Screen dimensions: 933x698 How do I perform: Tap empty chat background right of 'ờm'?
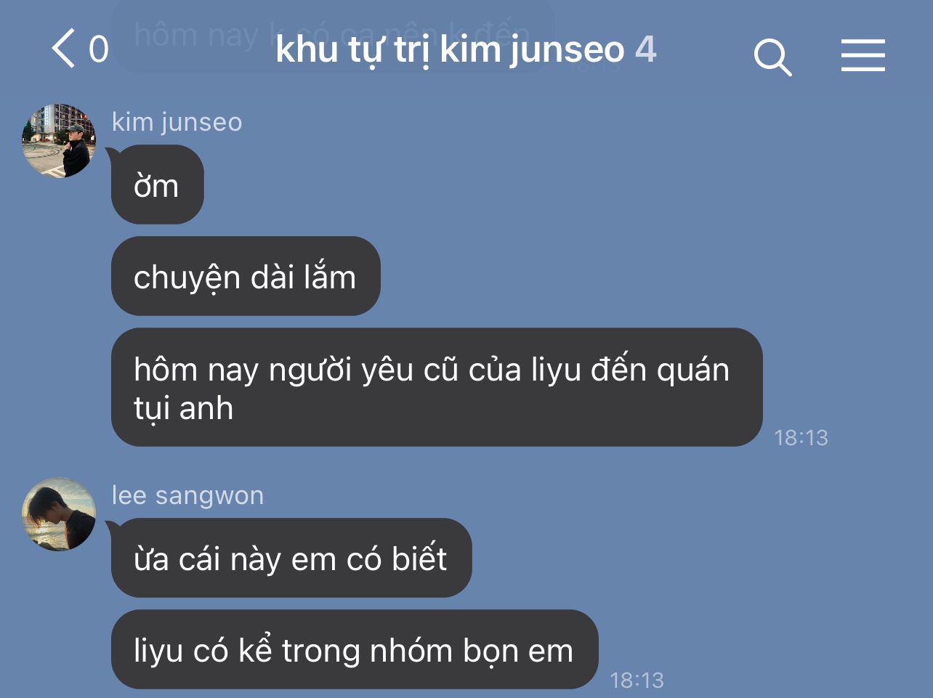point(509,184)
